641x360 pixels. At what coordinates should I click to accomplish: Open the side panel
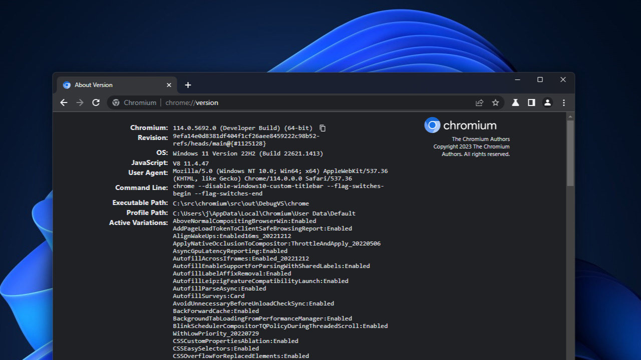click(x=531, y=102)
